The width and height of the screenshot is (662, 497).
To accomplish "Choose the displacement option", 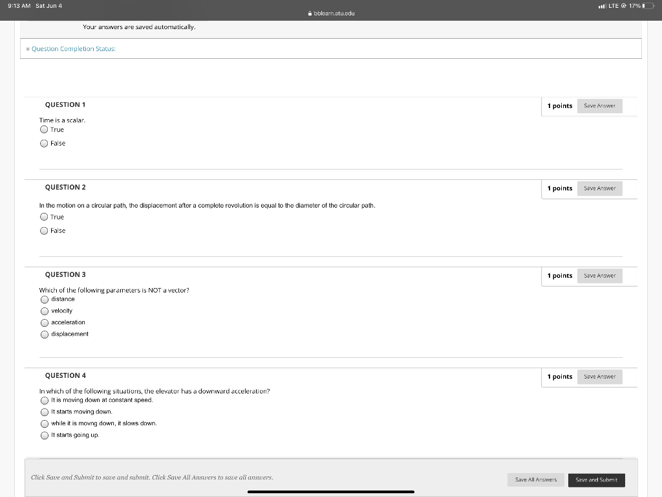I will [45, 335].
